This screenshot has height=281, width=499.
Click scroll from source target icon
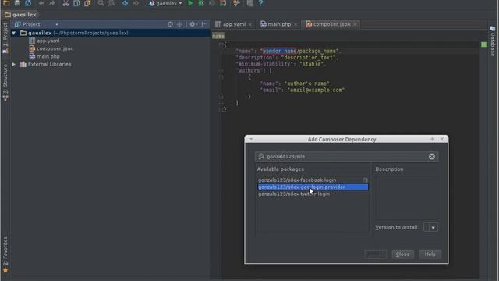[x=170, y=24]
